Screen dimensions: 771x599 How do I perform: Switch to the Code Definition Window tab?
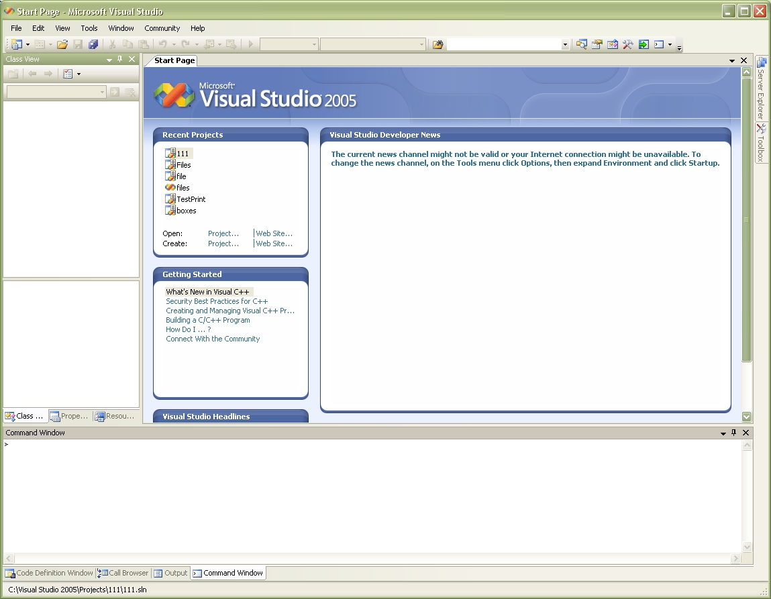click(x=49, y=573)
